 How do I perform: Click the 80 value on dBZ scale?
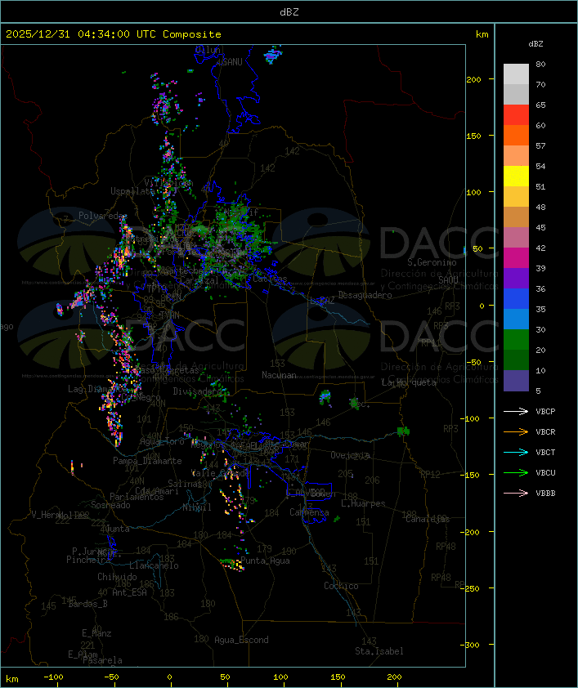[540, 64]
